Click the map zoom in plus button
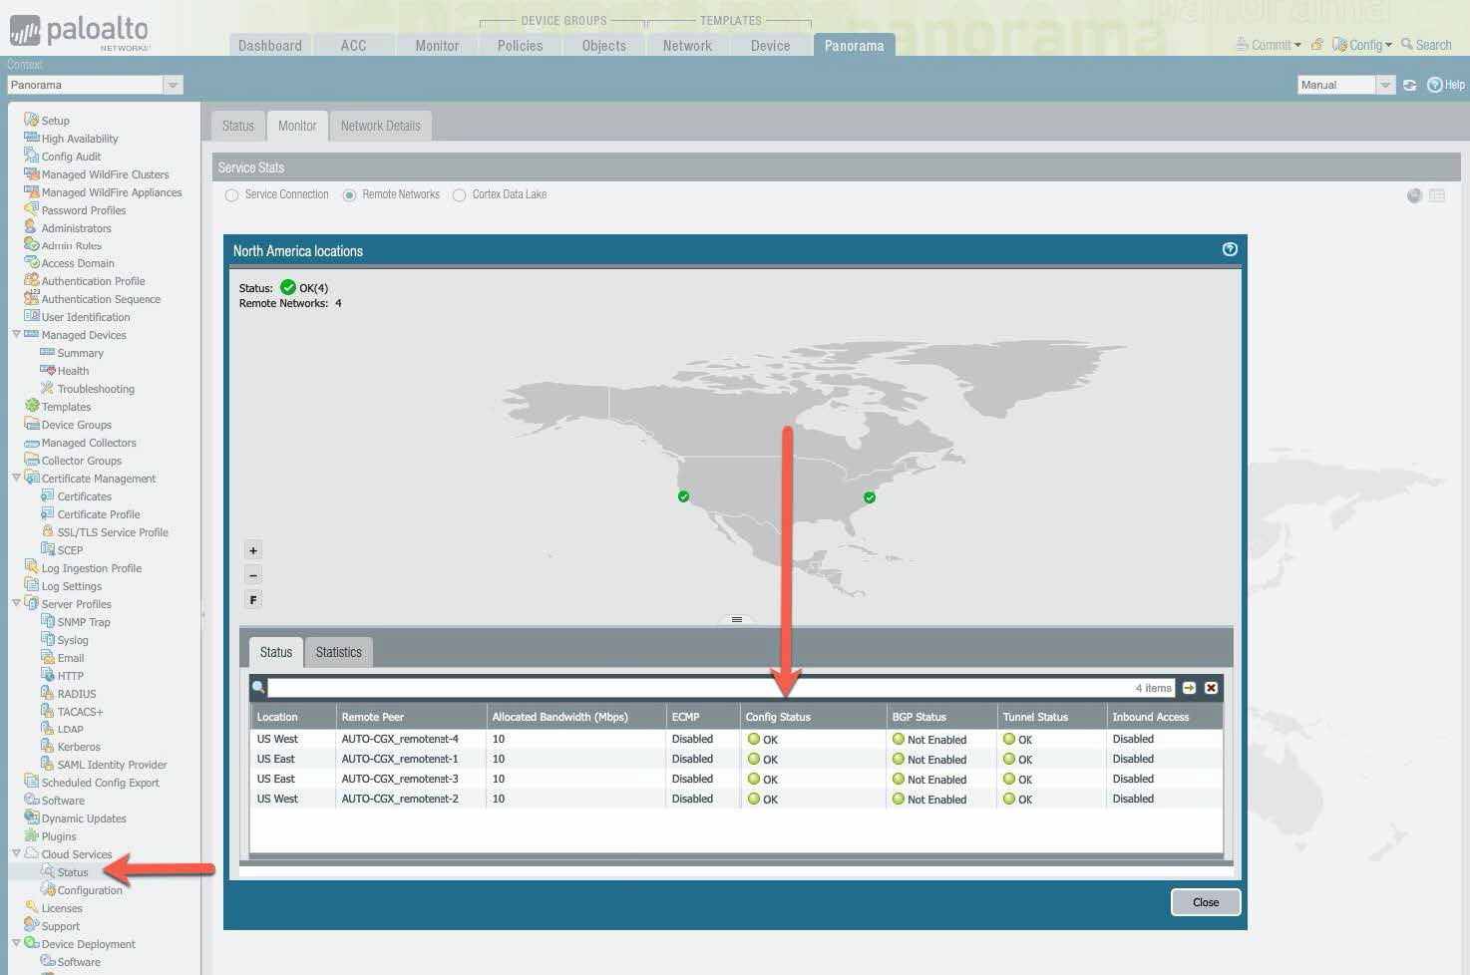The width and height of the screenshot is (1470, 975). [253, 550]
